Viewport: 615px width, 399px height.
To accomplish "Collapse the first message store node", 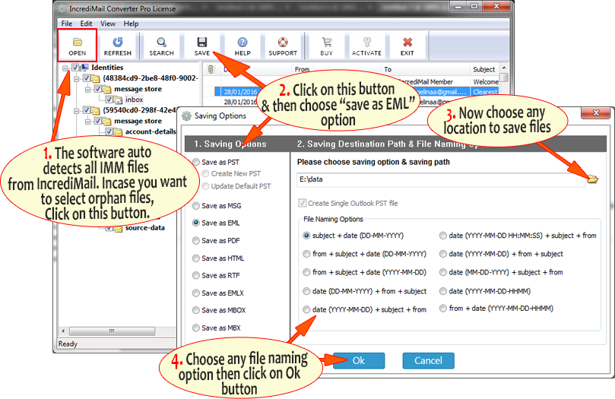I will point(88,90).
